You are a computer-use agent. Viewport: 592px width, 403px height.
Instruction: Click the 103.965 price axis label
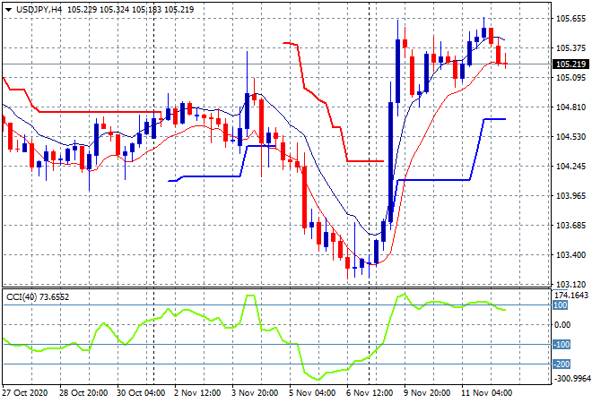click(570, 195)
